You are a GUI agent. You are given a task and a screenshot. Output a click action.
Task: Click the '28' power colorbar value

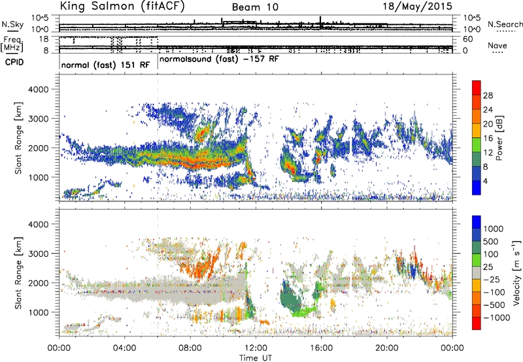(488, 95)
